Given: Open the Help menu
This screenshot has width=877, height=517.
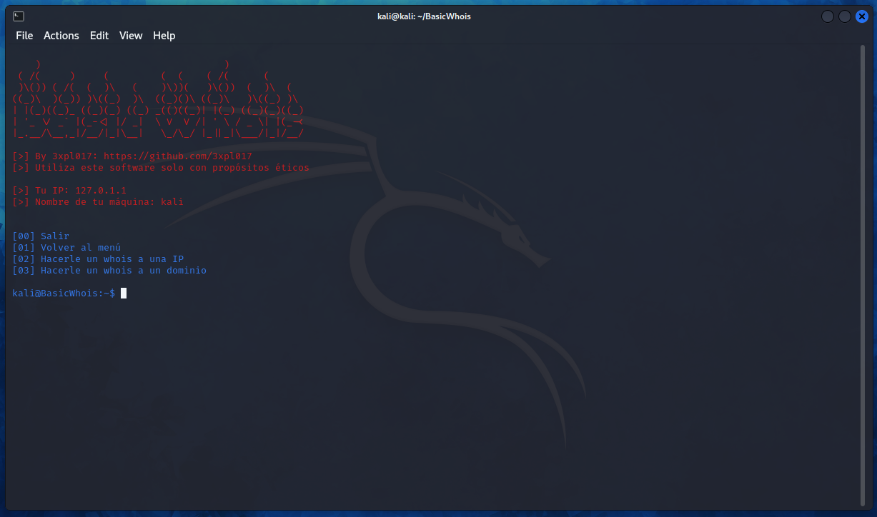Looking at the screenshot, I should [164, 36].
